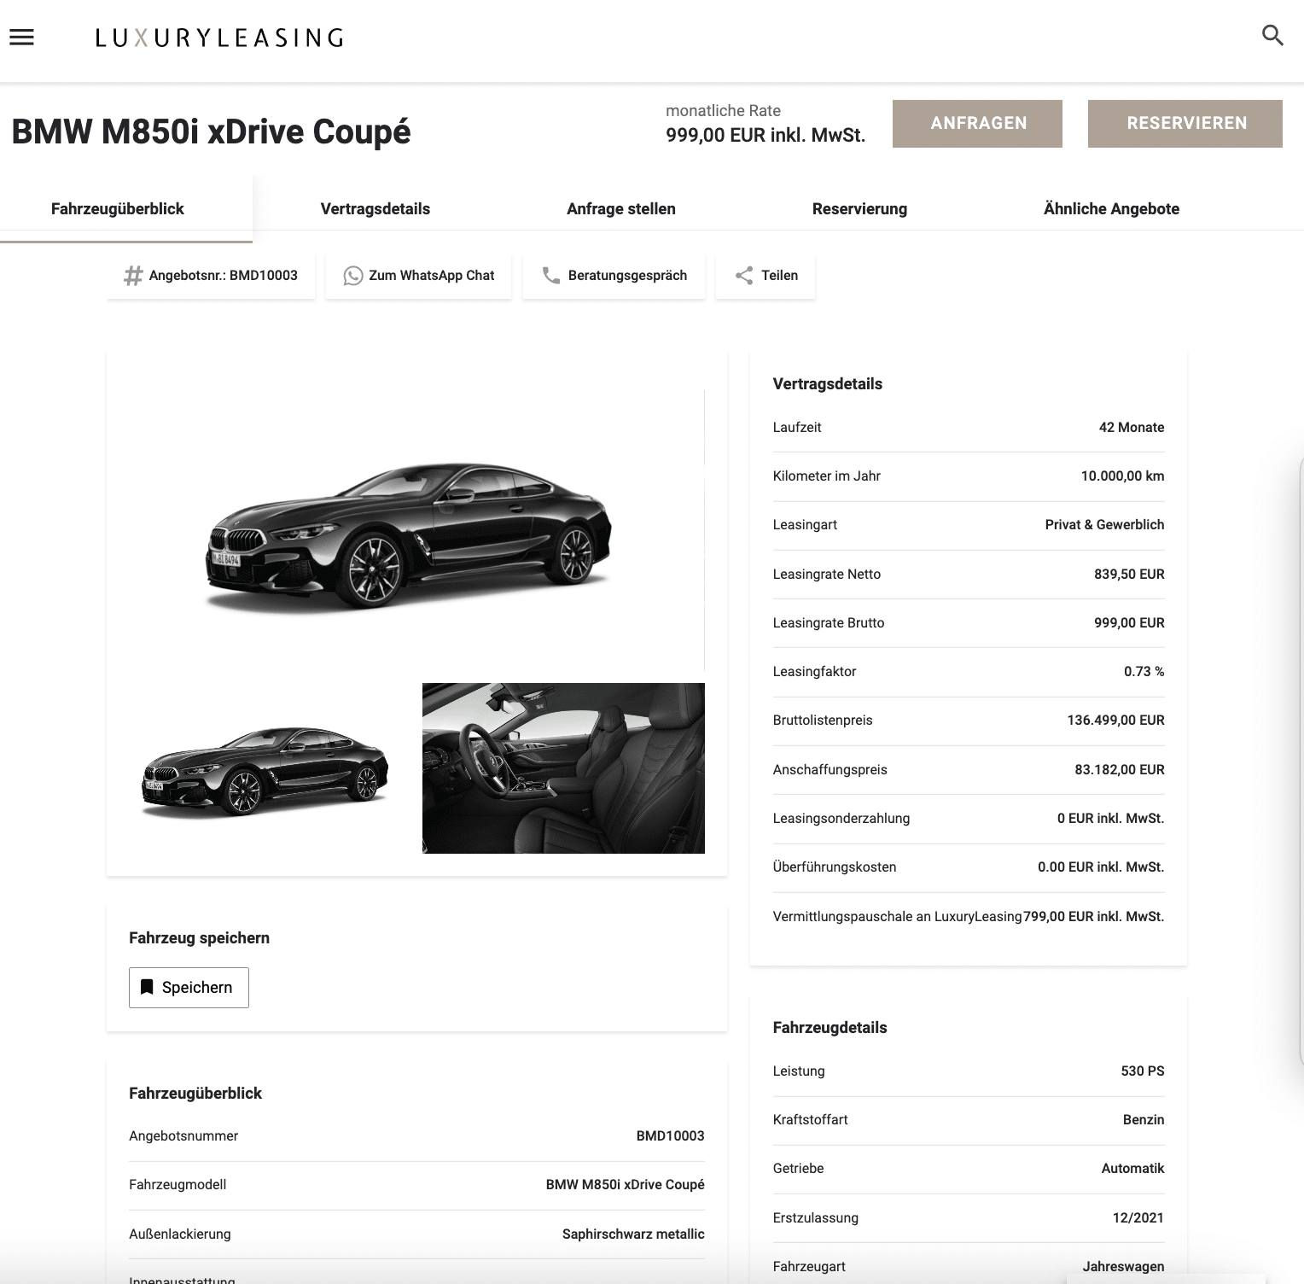Viewport: 1304px width, 1284px height.
Task: Click the WhatsApp chat icon
Action: (x=352, y=276)
